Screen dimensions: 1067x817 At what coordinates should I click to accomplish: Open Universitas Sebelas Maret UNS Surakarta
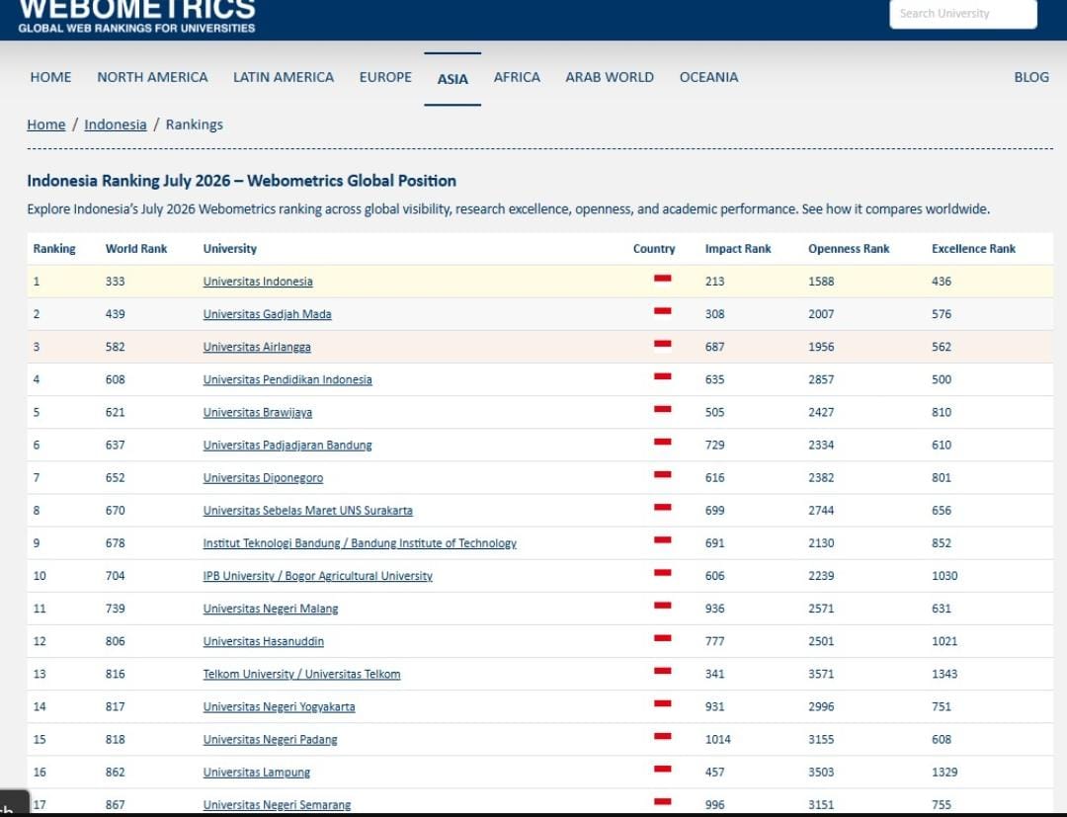tap(307, 510)
